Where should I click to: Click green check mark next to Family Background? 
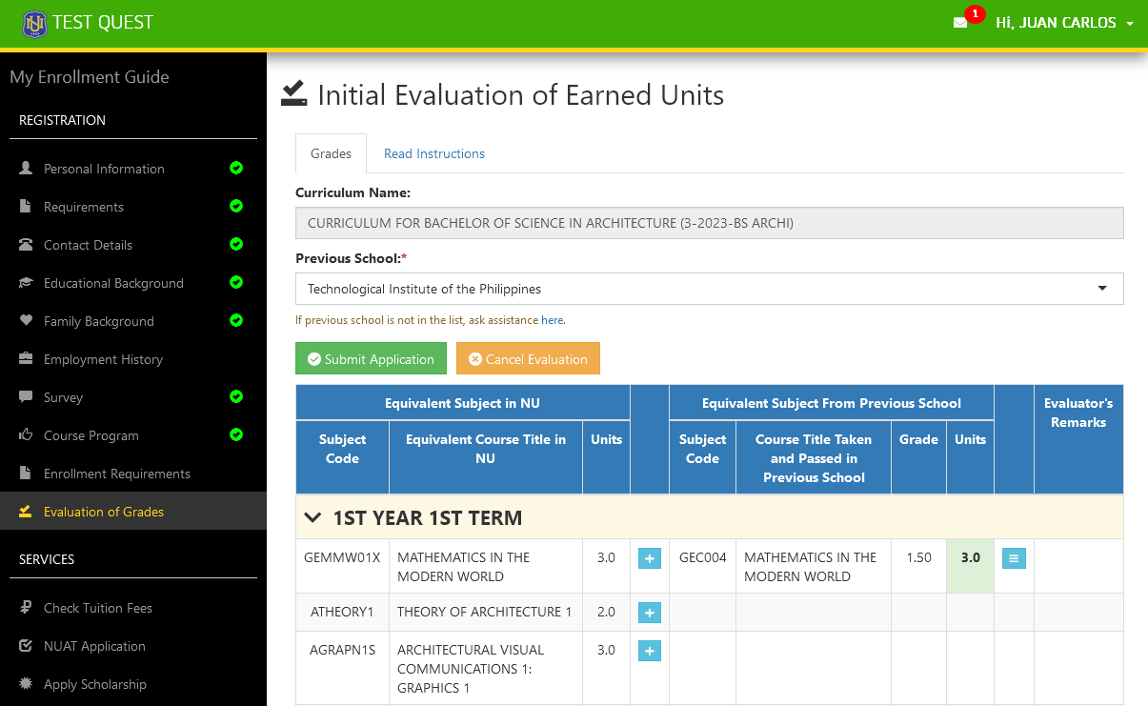236,320
